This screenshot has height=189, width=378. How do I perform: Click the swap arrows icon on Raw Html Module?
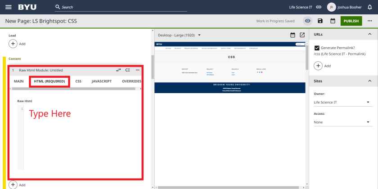[x=118, y=70]
